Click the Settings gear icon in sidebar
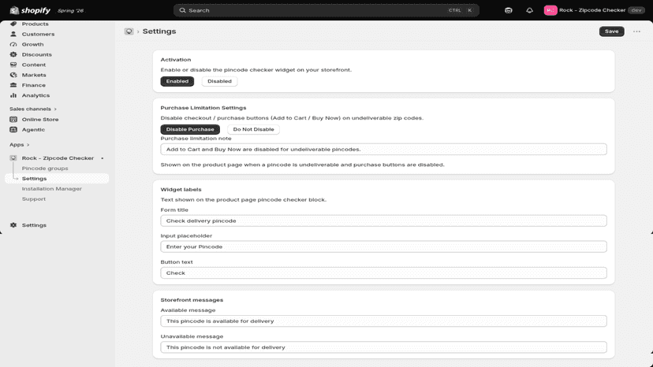 (x=13, y=225)
